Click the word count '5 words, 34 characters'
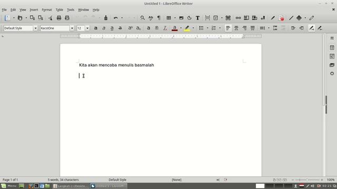This screenshot has height=189, width=337. (x=63, y=180)
